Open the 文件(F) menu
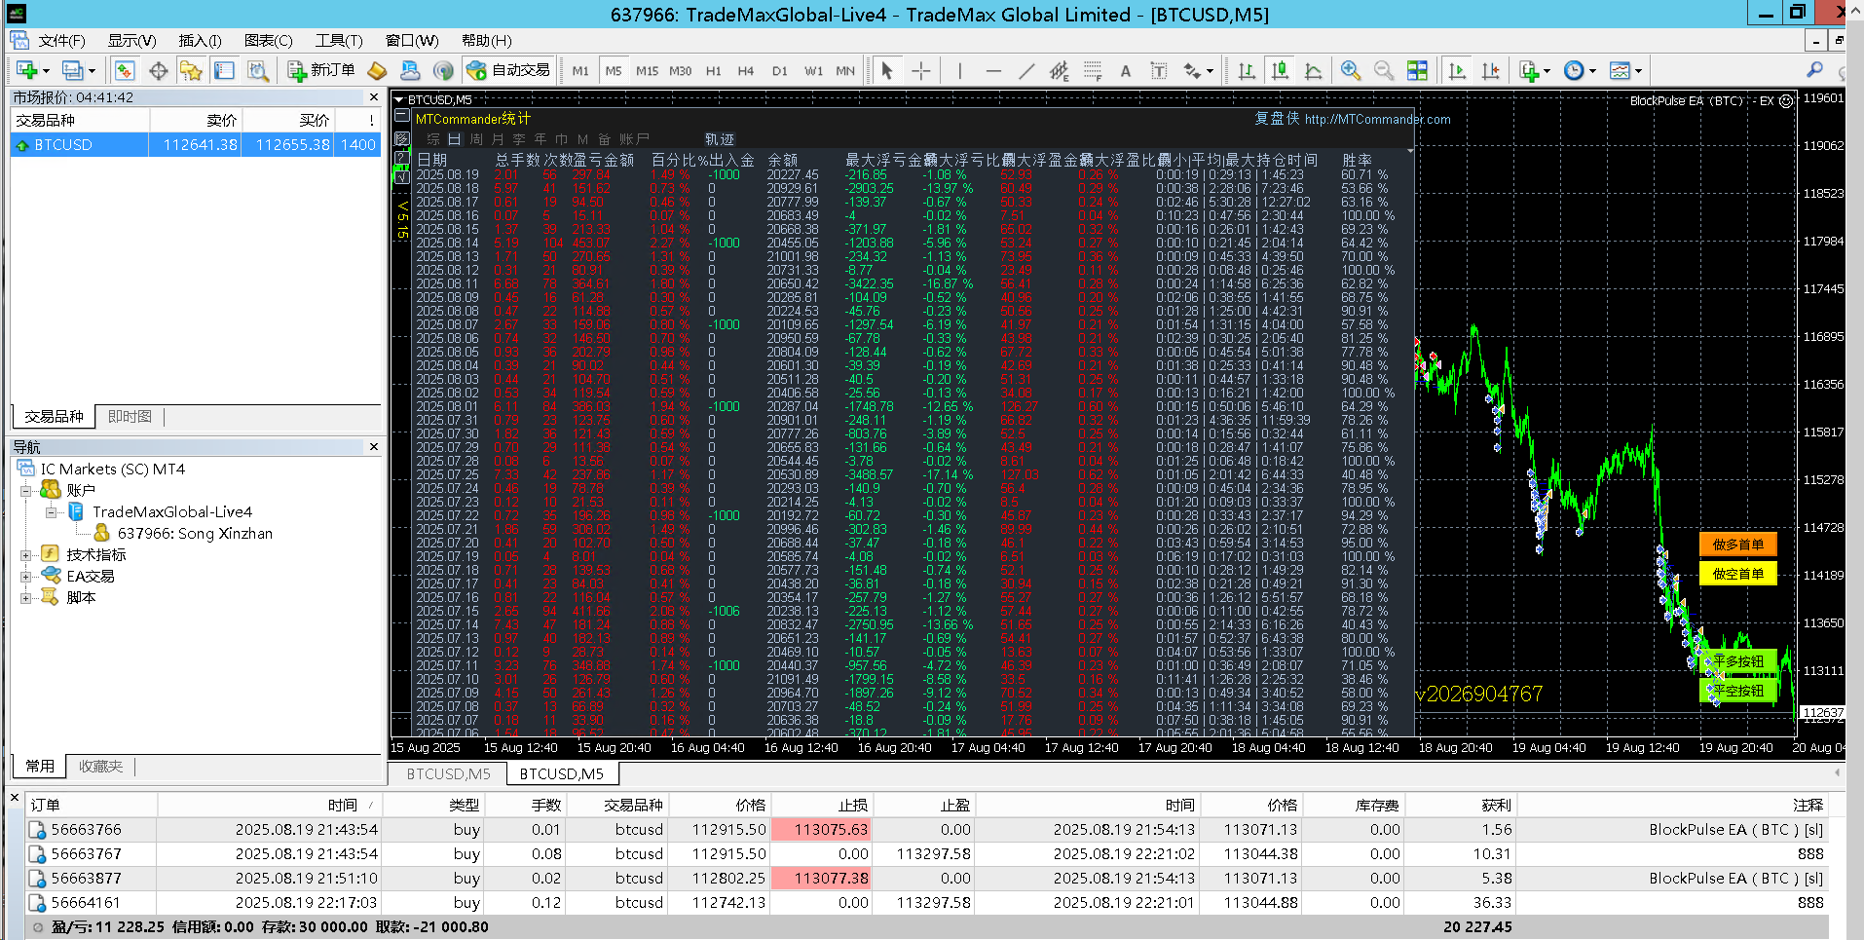Screen dimensions: 1864x940 (61, 41)
